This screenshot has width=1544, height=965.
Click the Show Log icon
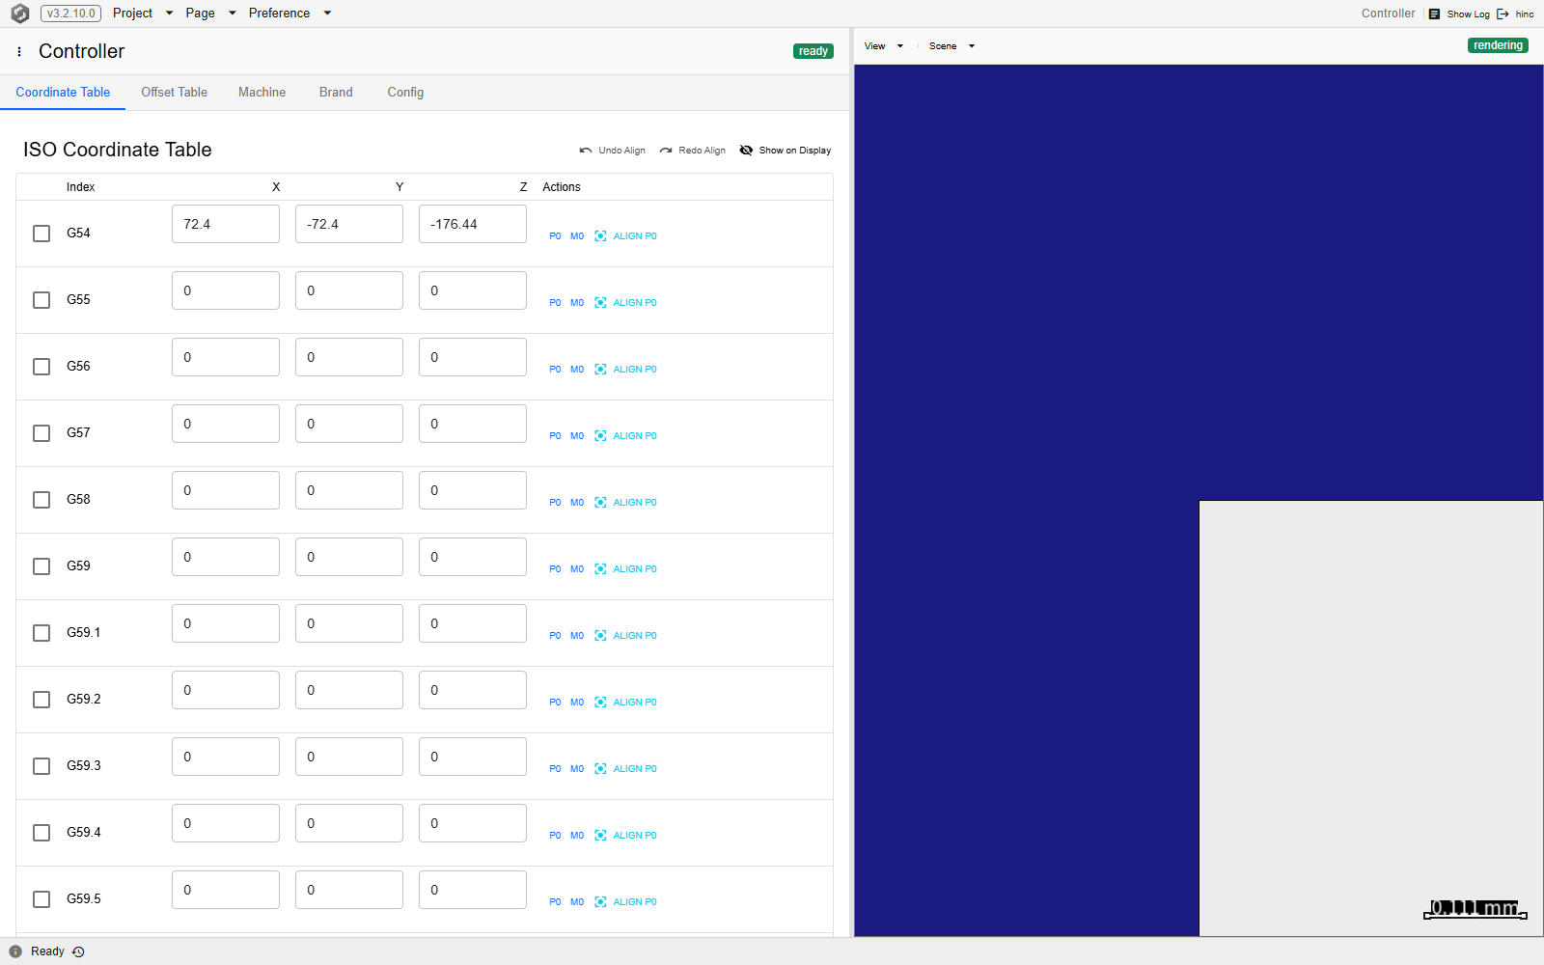click(x=1434, y=14)
